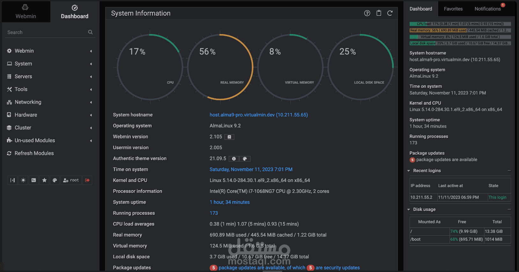Expand the Networking menu arrow
519x272 pixels.
[x=91, y=102]
